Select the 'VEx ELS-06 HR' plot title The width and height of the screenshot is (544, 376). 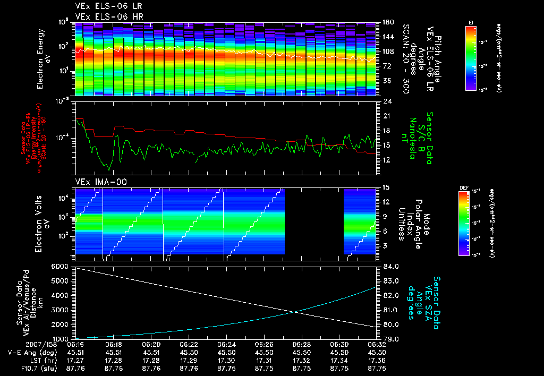point(109,16)
